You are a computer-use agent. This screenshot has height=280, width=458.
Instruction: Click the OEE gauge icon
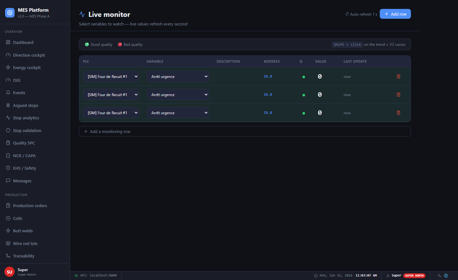(x=8, y=80)
